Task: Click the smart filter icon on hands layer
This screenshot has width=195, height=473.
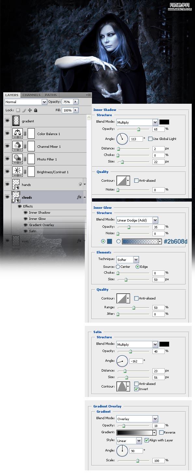Action: [x=80, y=184]
